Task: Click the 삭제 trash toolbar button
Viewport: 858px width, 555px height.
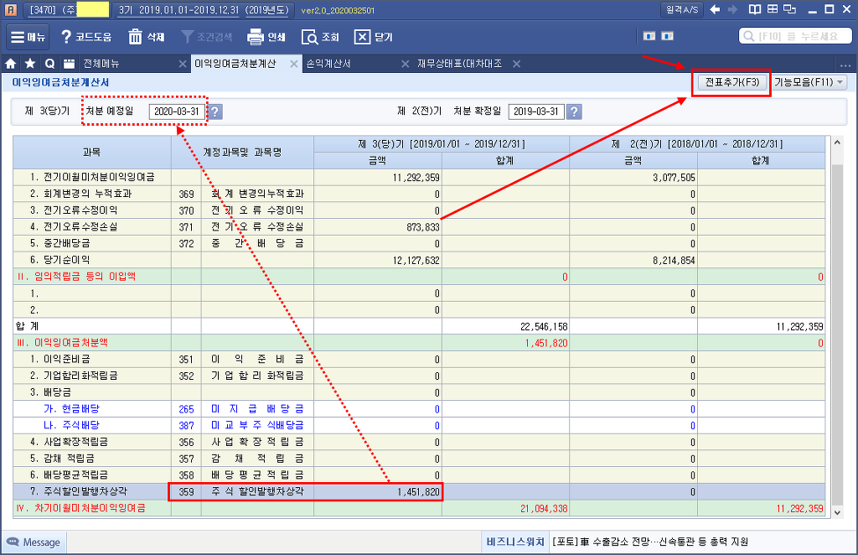Action: [146, 37]
